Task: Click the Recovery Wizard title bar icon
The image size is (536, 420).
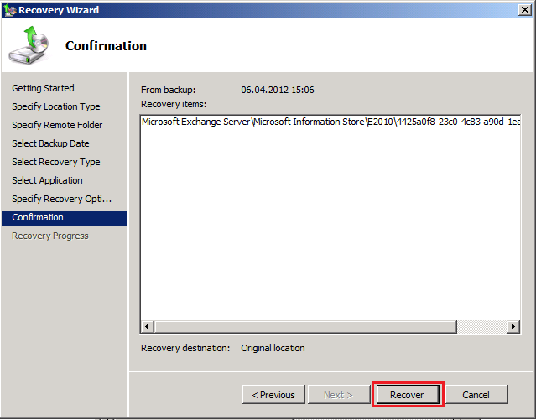Action: (9, 10)
